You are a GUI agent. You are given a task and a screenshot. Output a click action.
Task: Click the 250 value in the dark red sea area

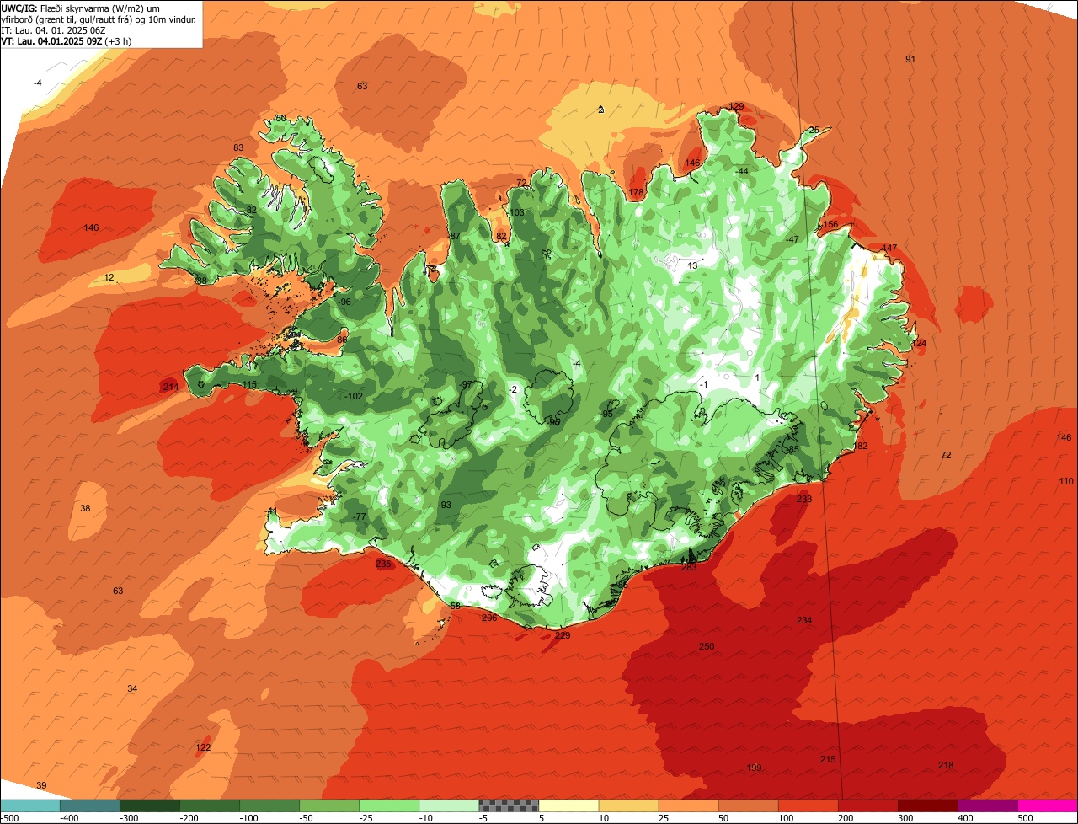tap(707, 646)
